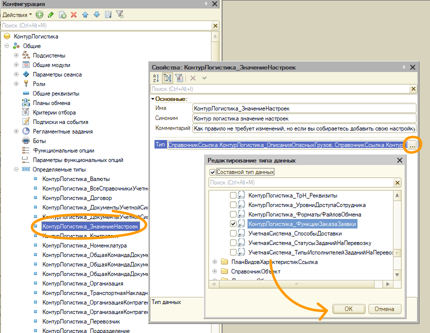Confirm with the OK button
This screenshot has width=430, height=333.
349,309
